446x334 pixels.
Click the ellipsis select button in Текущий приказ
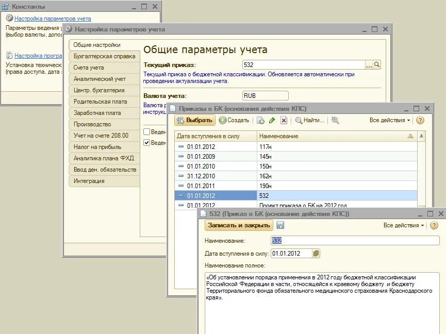click(369, 65)
